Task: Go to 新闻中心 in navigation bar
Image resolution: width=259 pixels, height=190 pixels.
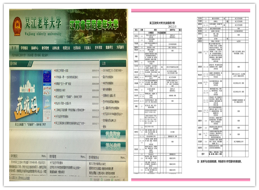Action: (35, 48)
